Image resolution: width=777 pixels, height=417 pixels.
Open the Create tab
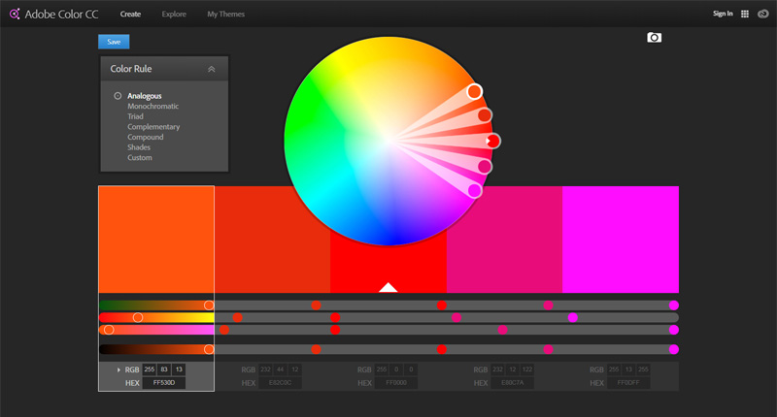pos(130,14)
